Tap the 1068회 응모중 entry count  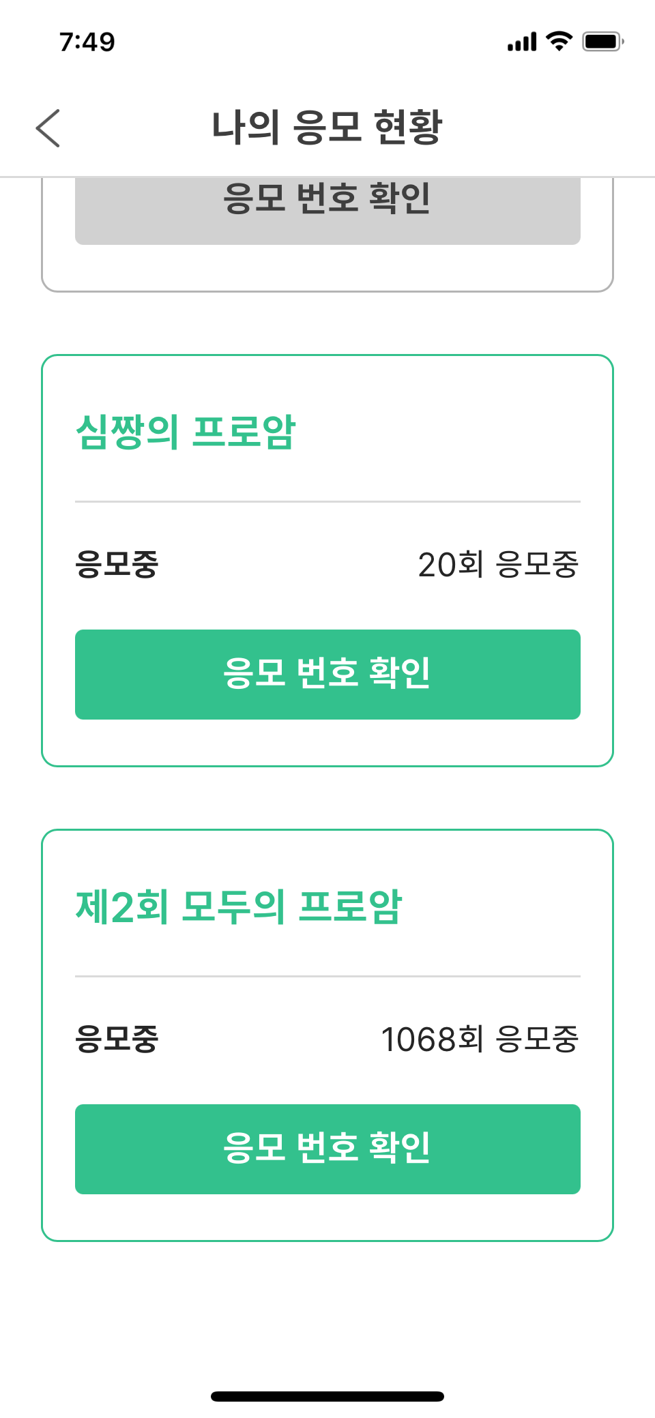click(480, 1039)
